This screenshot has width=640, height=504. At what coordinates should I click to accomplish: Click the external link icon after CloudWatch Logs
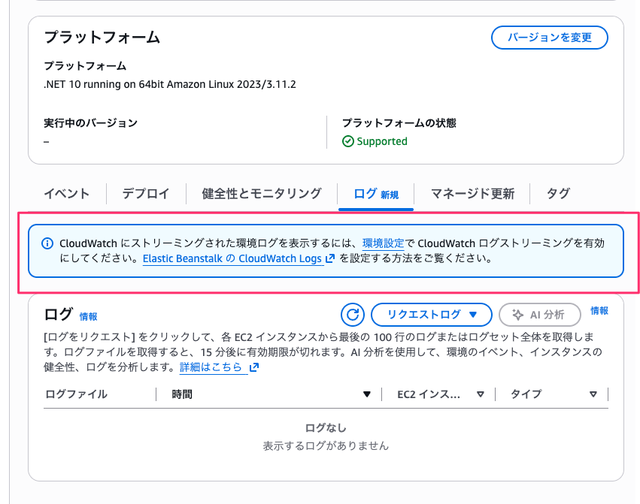(330, 258)
